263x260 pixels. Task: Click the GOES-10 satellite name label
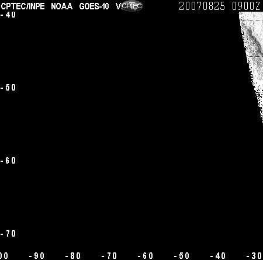[94, 6]
